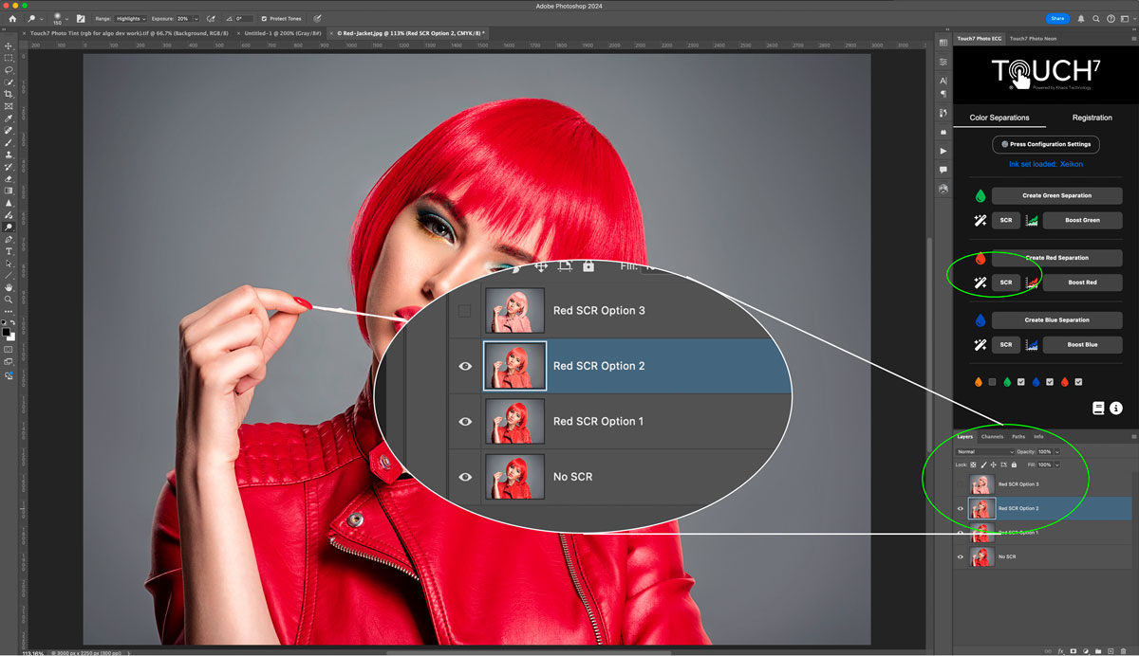This screenshot has height=656, width=1139.
Task: Open Press Configuration Settings
Action: [x=1046, y=144]
